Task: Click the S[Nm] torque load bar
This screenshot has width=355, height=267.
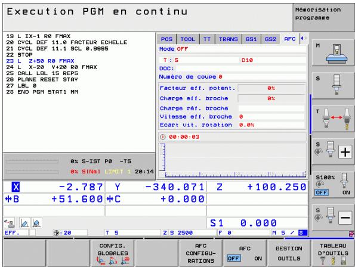Action: (32, 172)
